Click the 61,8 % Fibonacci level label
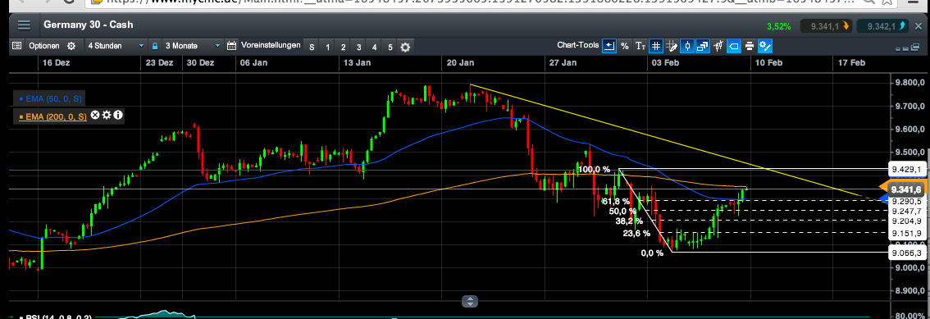The height and width of the screenshot is (319, 930). [x=616, y=202]
